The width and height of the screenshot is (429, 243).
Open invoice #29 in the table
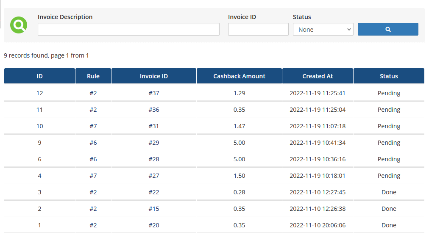click(x=154, y=143)
